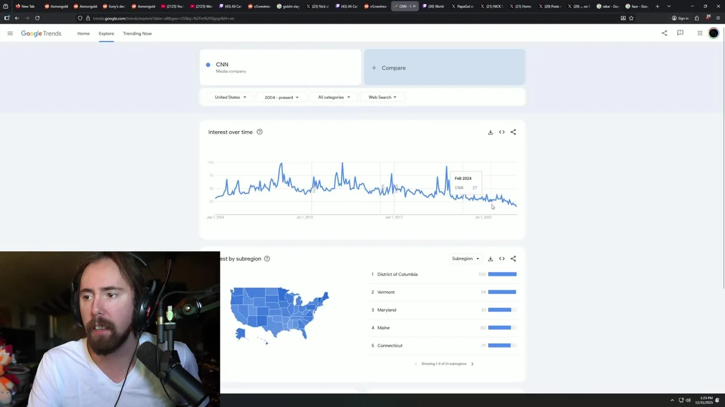Open the All categories dropdown
The width and height of the screenshot is (725, 407).
(x=334, y=97)
